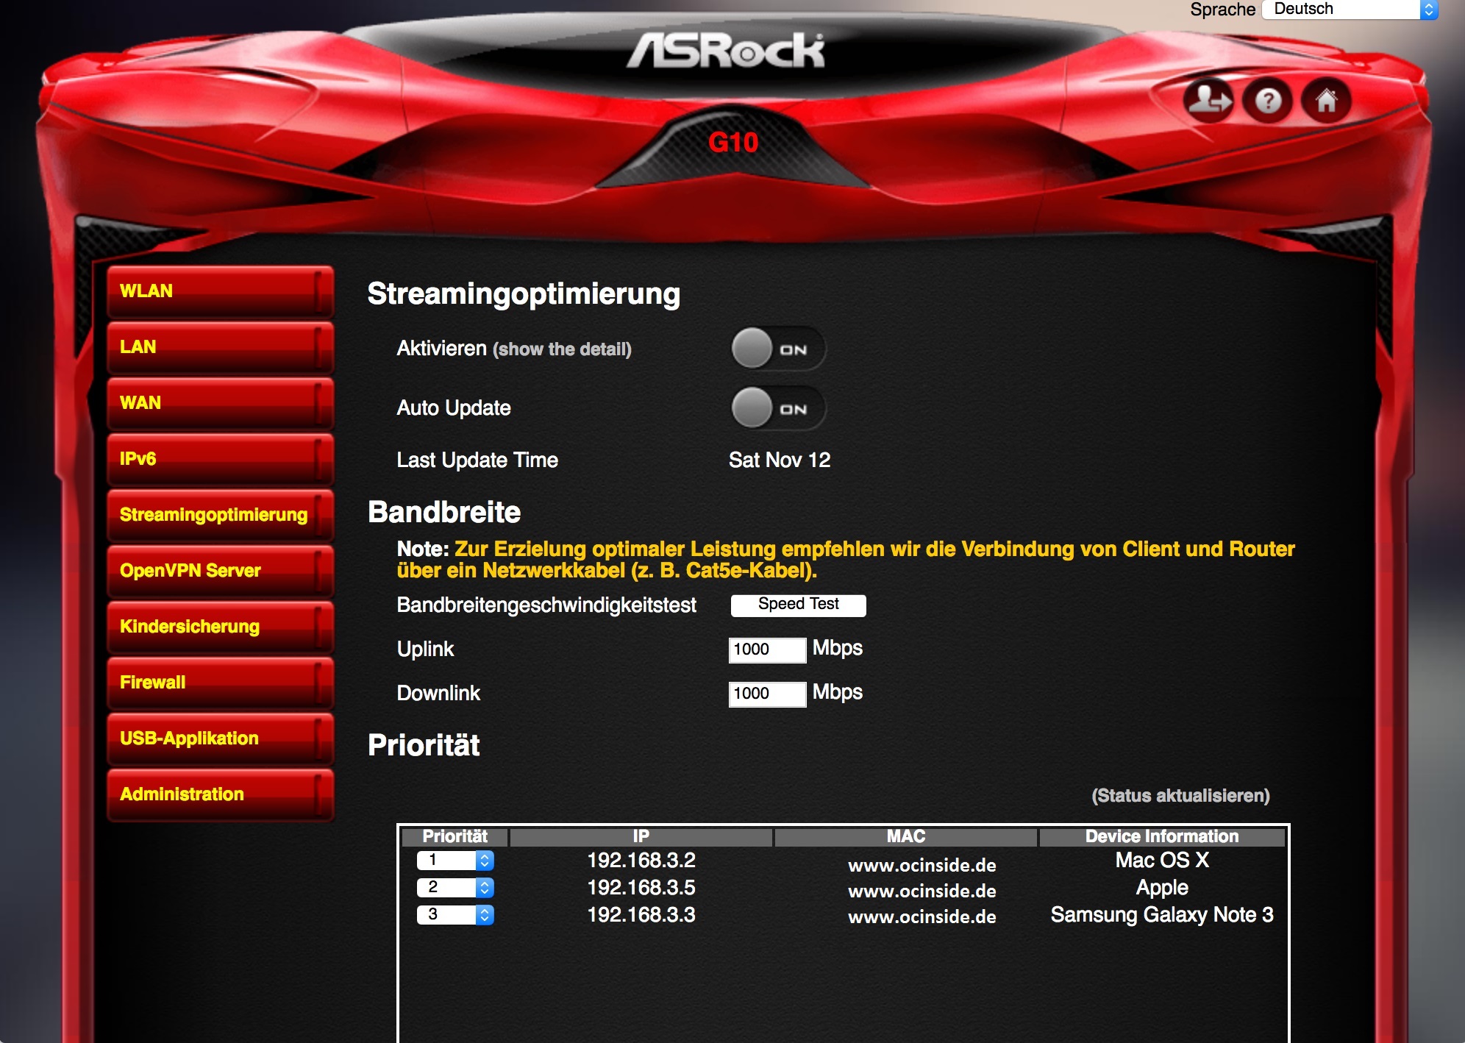Click the logout user icon
The height and width of the screenshot is (1043, 1465).
point(1208,100)
